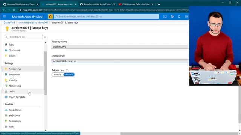Focus the sidebar Search (Ctrl+/) box
The height and width of the screenshot is (135, 241).
(x=24, y=37)
